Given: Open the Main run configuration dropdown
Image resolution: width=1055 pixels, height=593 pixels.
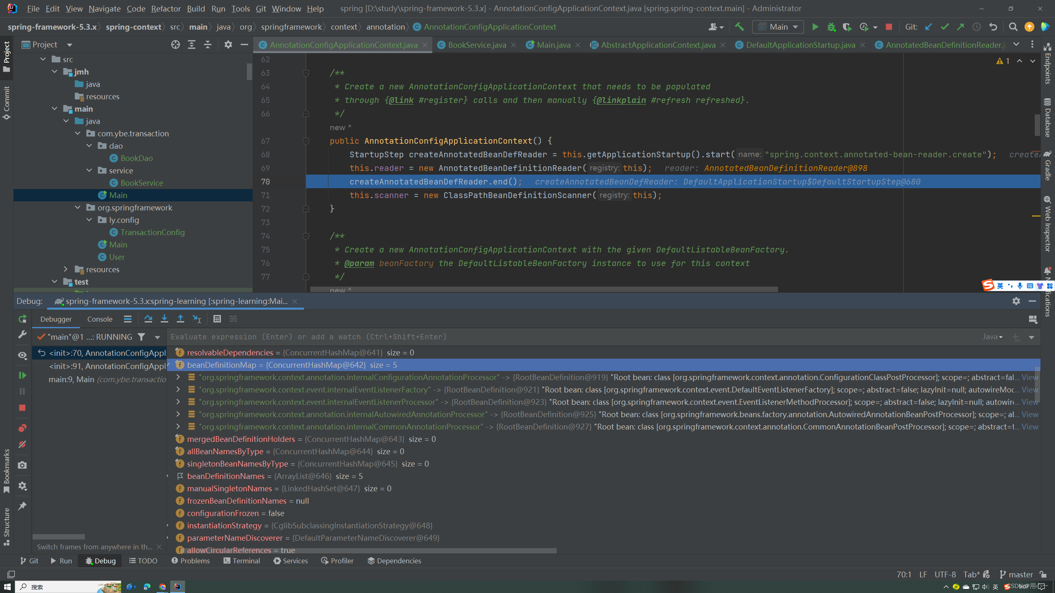Looking at the screenshot, I should click(778, 27).
